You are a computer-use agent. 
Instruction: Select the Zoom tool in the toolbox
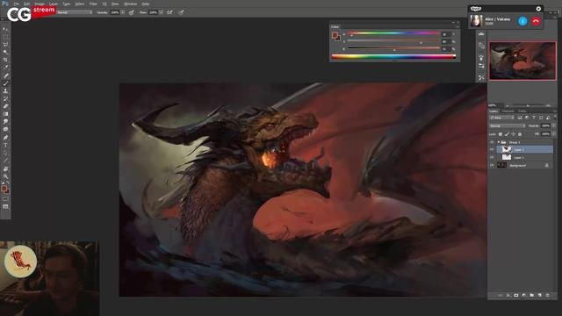click(5, 176)
